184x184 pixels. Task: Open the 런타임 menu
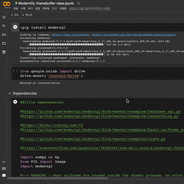(x=46, y=8)
